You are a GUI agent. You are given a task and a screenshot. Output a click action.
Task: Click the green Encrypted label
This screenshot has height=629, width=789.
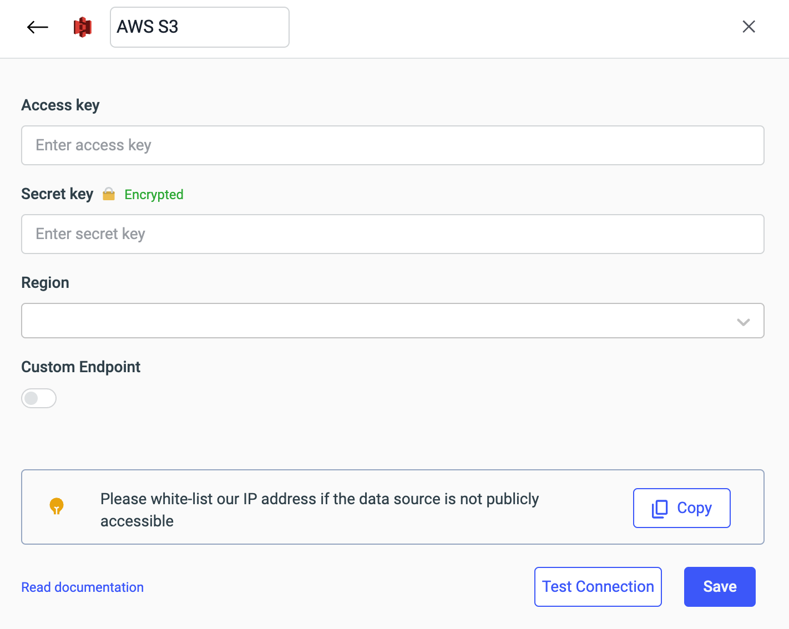point(154,195)
